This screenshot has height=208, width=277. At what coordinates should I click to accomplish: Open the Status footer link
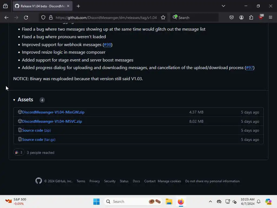point(124,181)
